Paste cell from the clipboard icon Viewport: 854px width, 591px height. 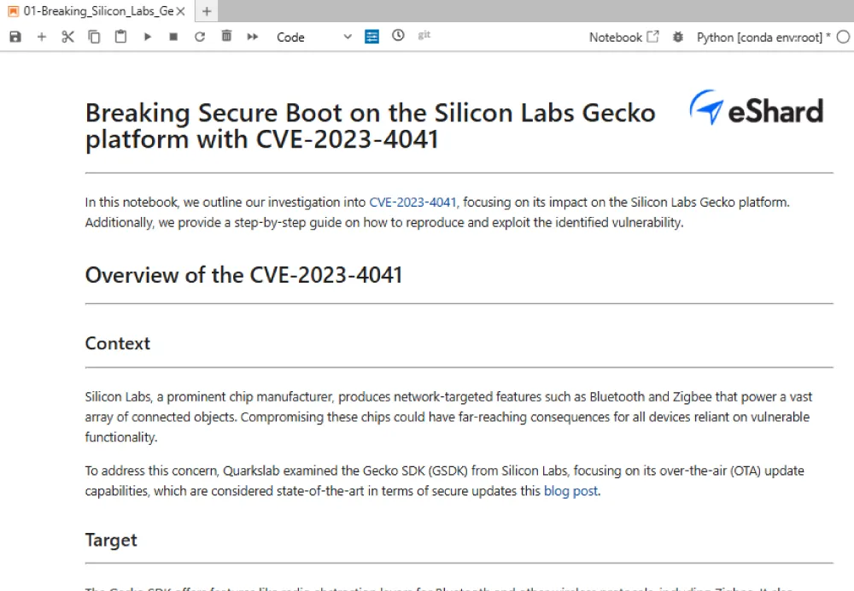pos(120,37)
